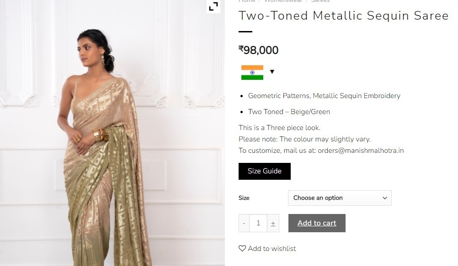The height and width of the screenshot is (266, 458).
Task: Increase quantity with the plus button
Action: tap(273, 223)
